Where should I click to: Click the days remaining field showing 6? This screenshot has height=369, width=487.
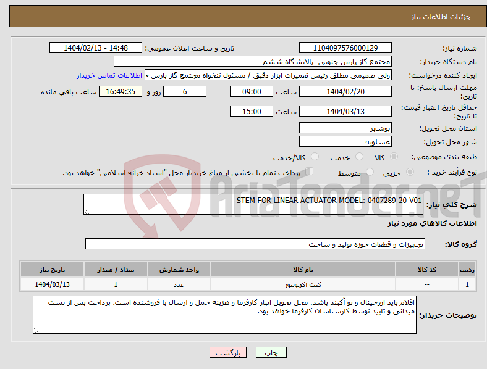click(x=185, y=91)
